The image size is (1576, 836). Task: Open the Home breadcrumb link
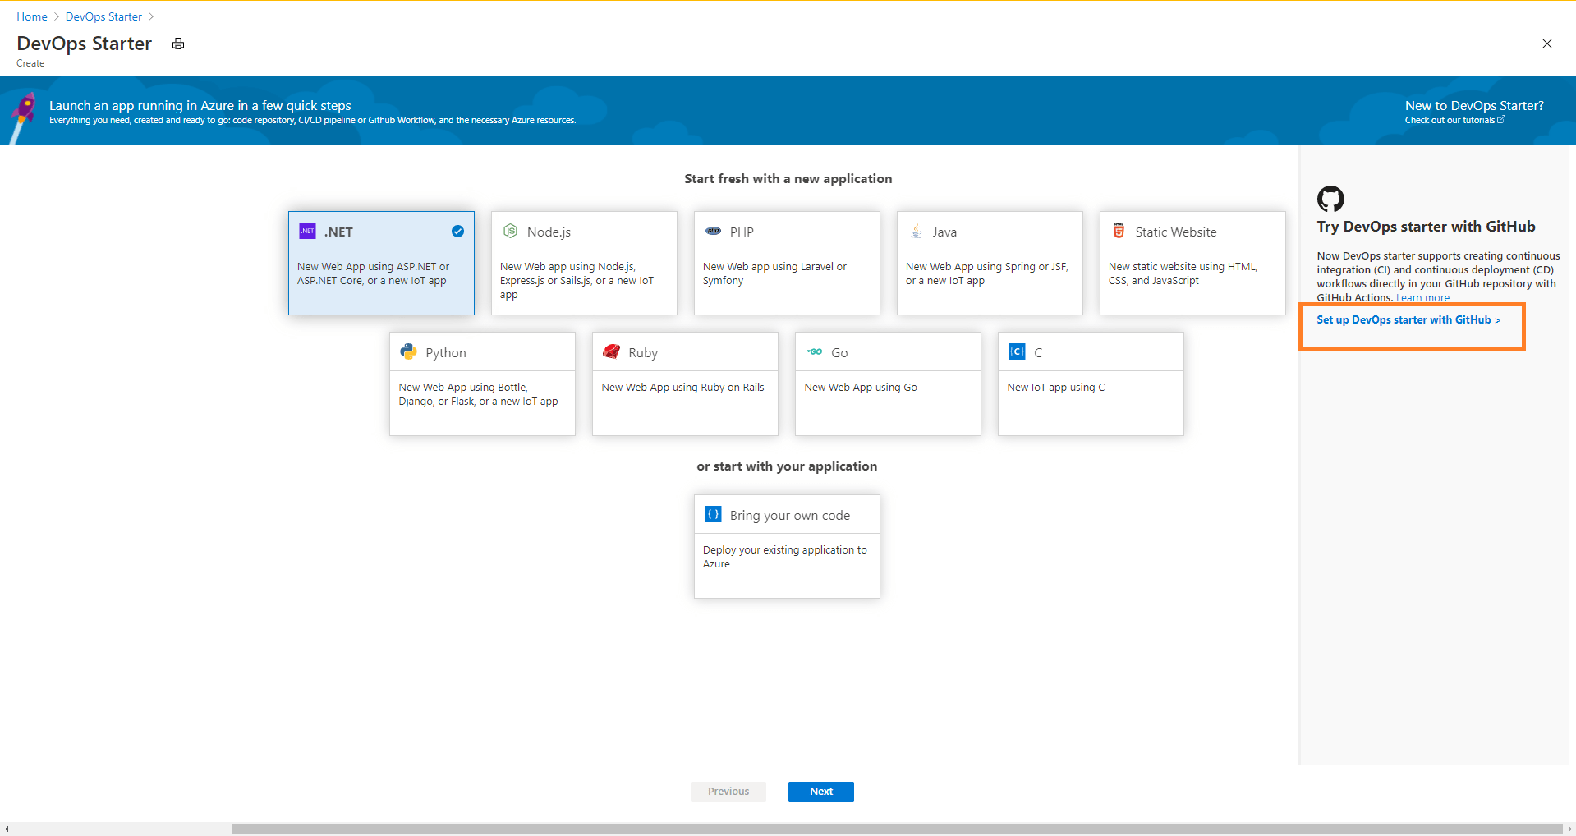point(32,16)
